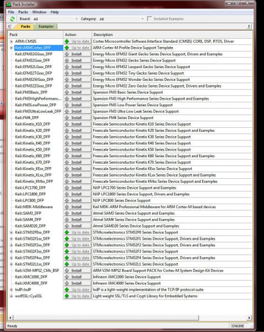
Task: Click the ONLINE status bar indicator
Action: 238,326
